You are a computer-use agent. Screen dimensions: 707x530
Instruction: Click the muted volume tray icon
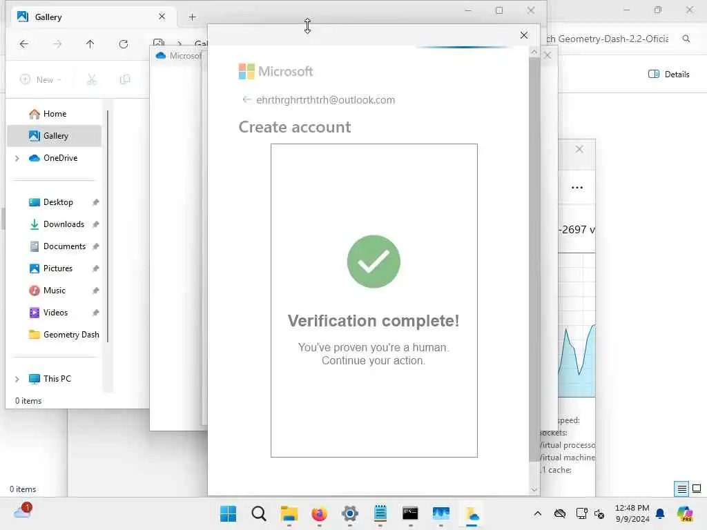[599, 513]
